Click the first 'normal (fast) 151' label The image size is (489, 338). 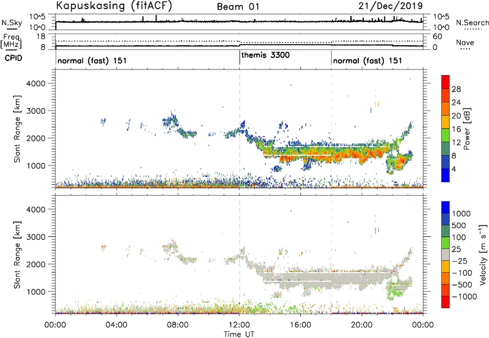click(x=92, y=60)
